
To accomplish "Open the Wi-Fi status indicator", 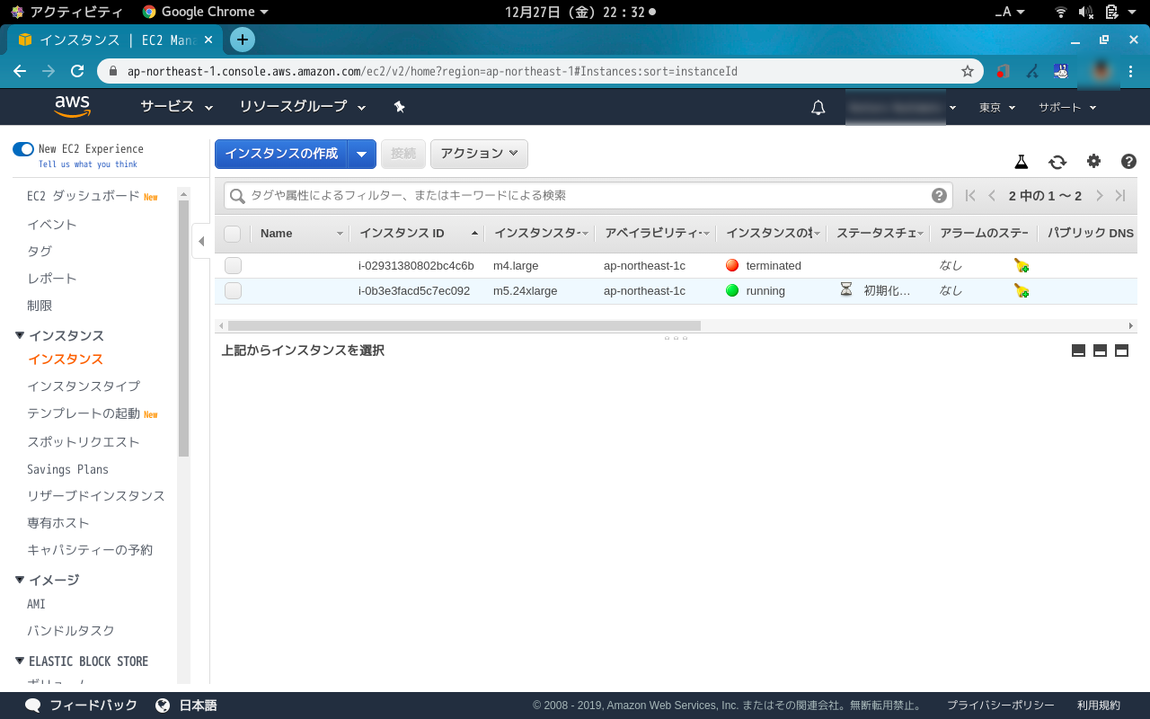I will [x=1061, y=12].
